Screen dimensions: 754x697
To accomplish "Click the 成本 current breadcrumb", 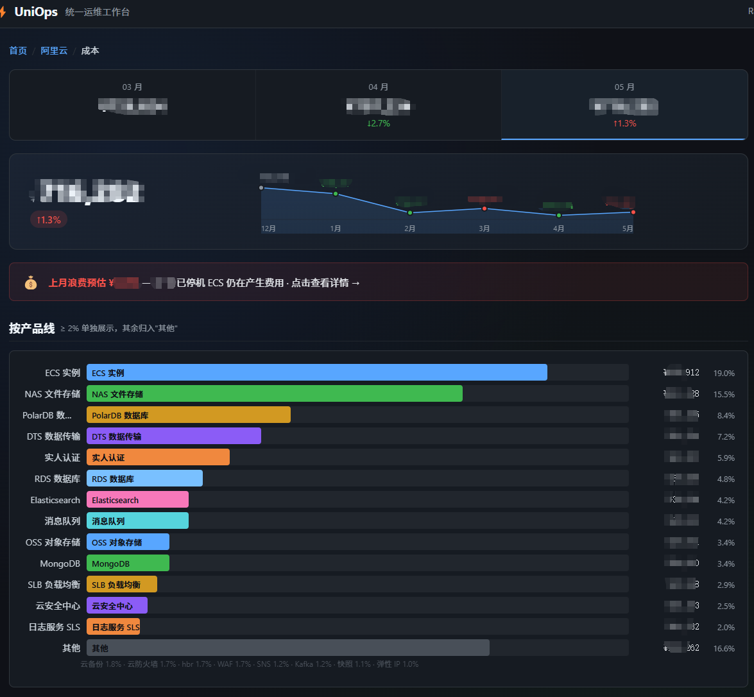I will point(90,51).
